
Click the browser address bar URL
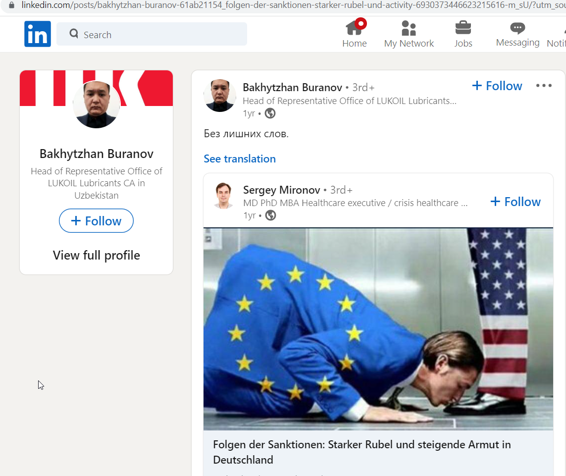pos(294,5)
